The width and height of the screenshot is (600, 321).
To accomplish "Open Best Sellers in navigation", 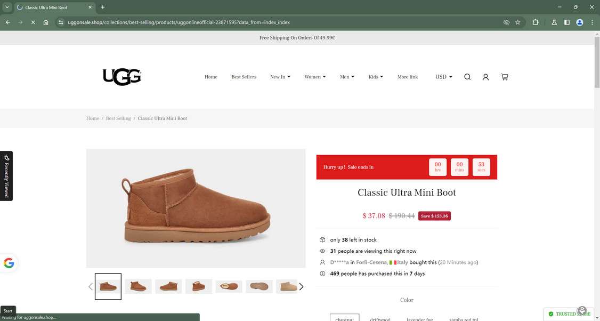I will point(244,77).
